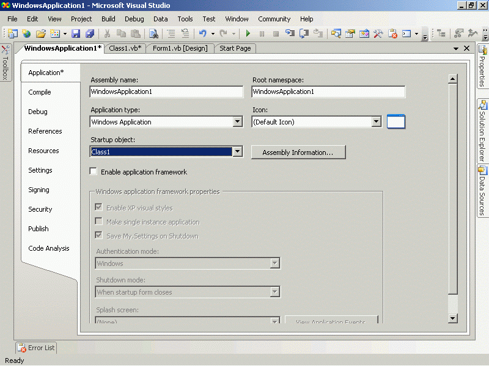The height and width of the screenshot is (366, 489).
Task: Enable the application framework checkbox
Action: tap(94, 172)
